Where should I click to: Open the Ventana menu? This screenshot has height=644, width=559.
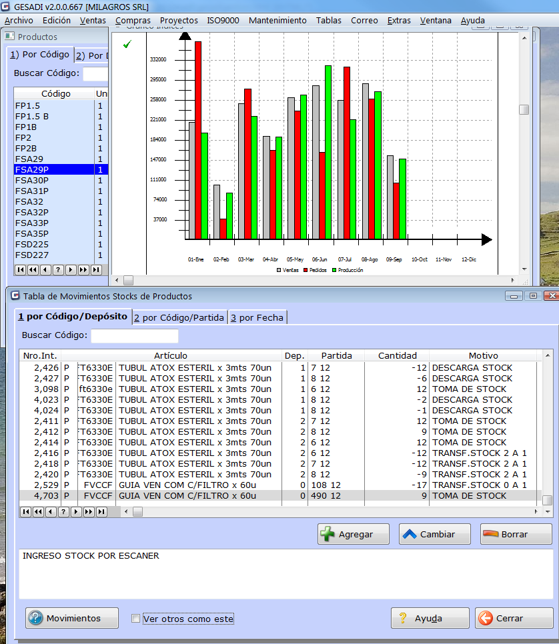pyautogui.click(x=435, y=21)
